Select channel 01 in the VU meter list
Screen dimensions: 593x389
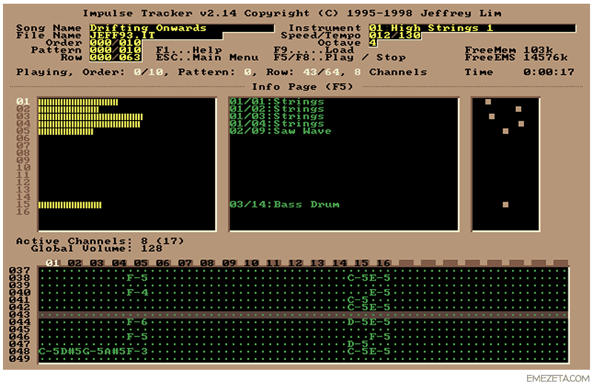[x=23, y=102]
